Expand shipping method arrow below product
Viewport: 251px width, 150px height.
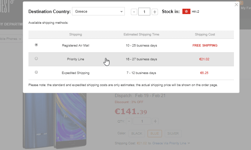189,143
